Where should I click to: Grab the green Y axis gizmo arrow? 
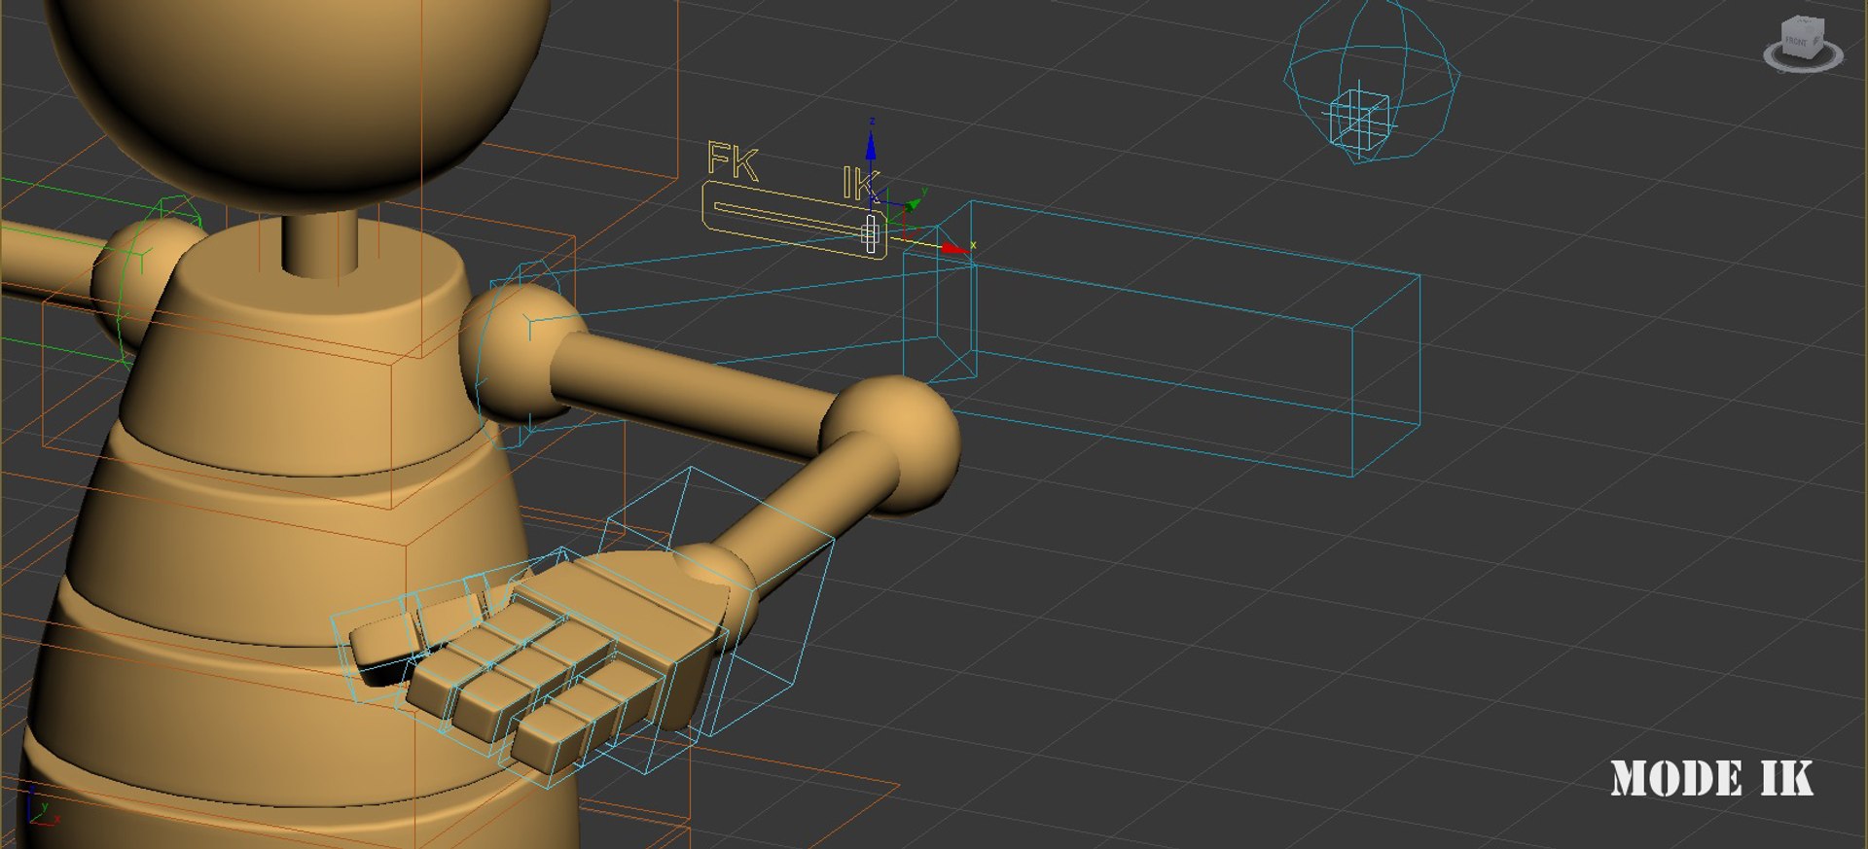coord(913,202)
